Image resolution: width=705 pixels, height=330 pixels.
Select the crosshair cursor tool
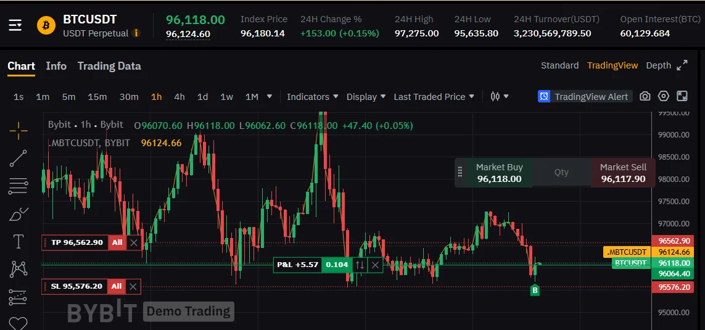tap(19, 131)
